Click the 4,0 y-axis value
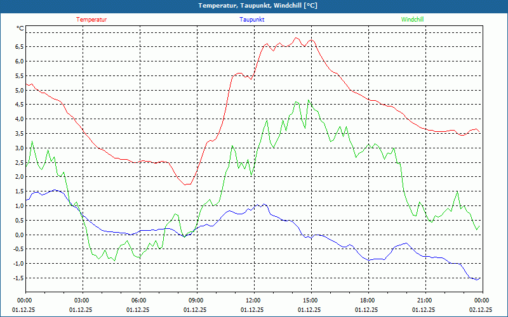This screenshot has width=508, height=317. coord(20,119)
